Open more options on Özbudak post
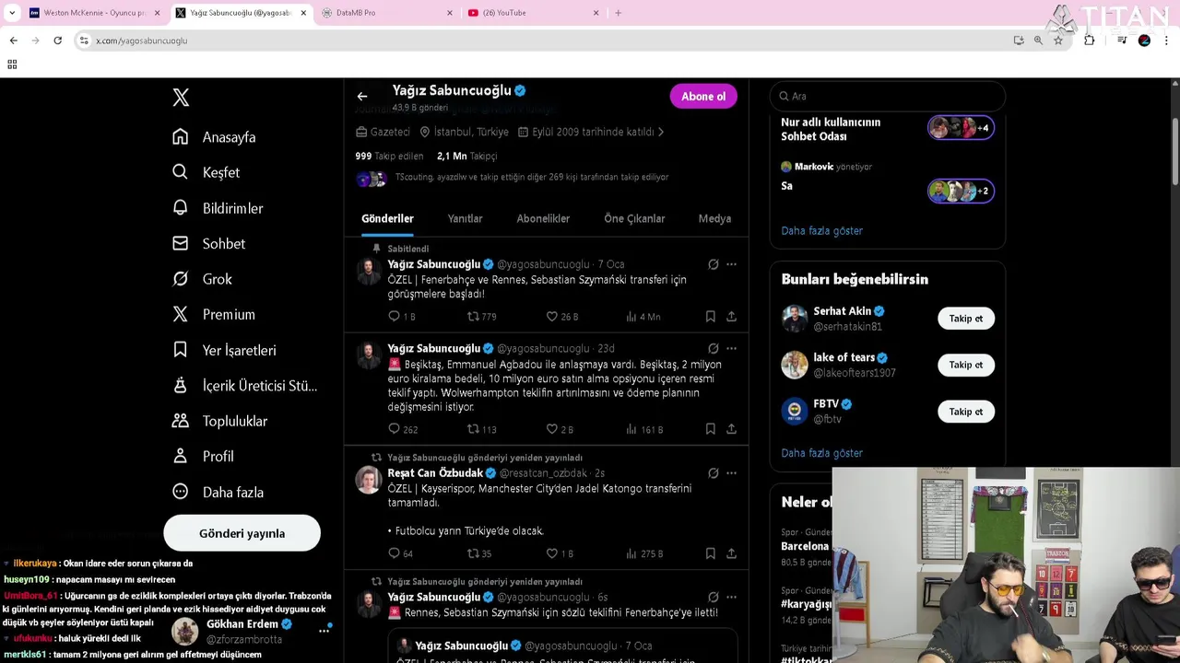This screenshot has height=663, width=1180. pos(731,473)
